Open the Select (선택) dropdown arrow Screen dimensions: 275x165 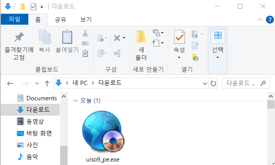pos(218,57)
